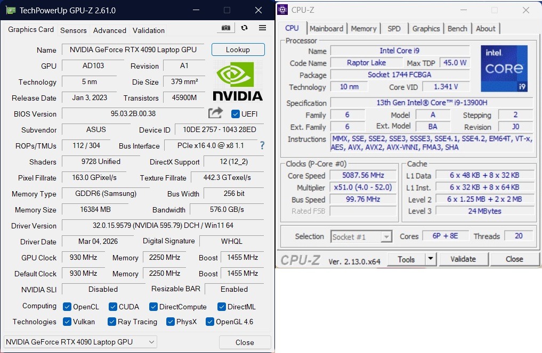Toggle the Vulkan checkbox
Image resolution: width=542 pixels, height=353 pixels.
pos(67,322)
